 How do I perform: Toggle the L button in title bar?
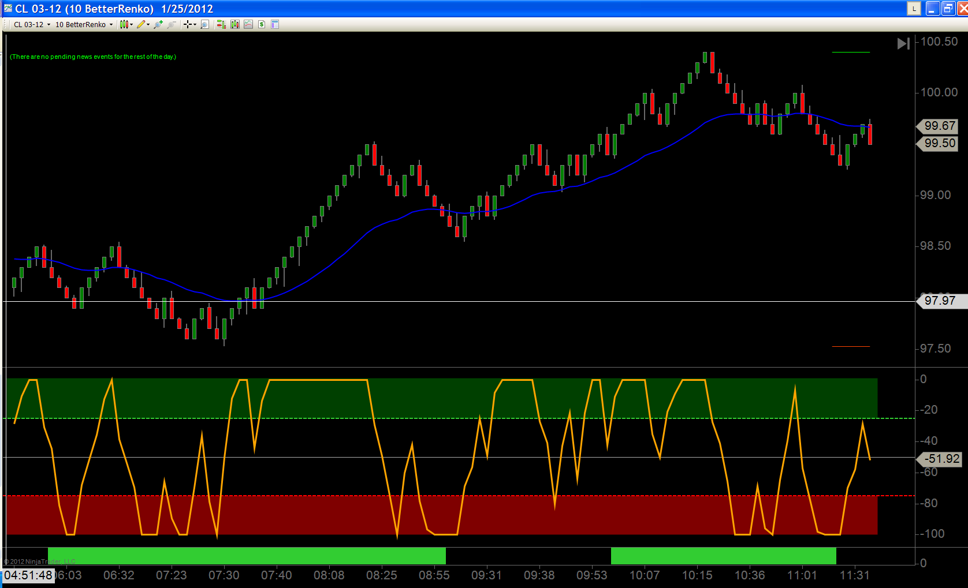914,8
